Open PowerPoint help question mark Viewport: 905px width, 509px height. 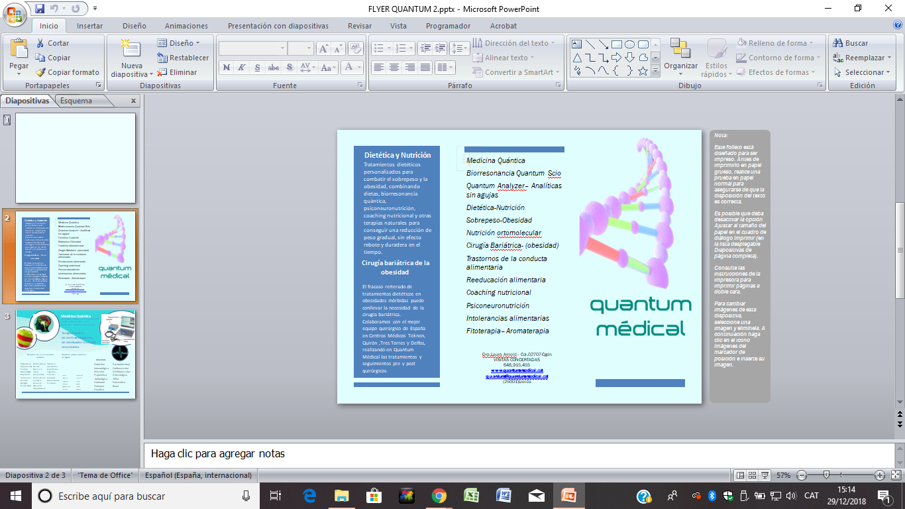[898, 25]
